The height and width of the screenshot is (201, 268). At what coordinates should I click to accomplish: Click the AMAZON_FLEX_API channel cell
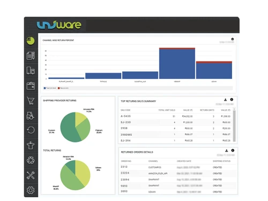[158, 174]
